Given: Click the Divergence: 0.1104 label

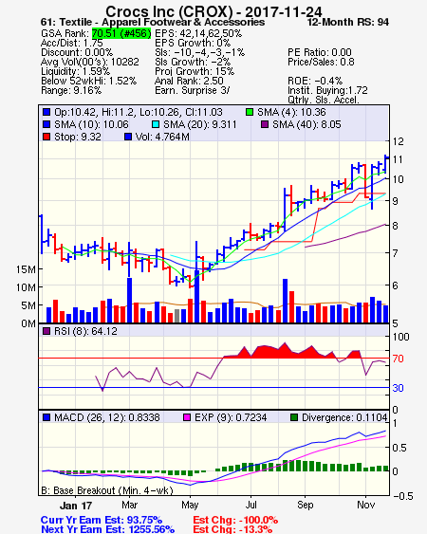Looking at the screenshot, I should click(x=344, y=417).
